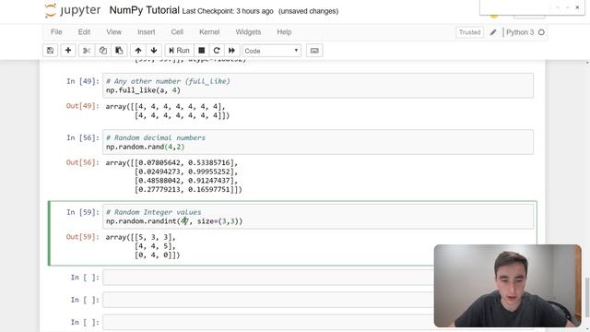Image resolution: width=590 pixels, height=332 pixels.
Task: Click the Out[49] output prompt
Action: (83, 106)
